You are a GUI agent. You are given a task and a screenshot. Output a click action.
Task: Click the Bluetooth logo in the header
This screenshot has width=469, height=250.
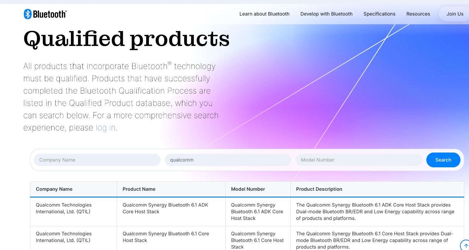[45, 14]
